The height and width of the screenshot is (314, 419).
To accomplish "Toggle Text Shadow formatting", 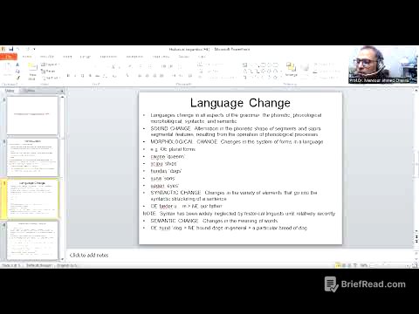I will click(90, 76).
